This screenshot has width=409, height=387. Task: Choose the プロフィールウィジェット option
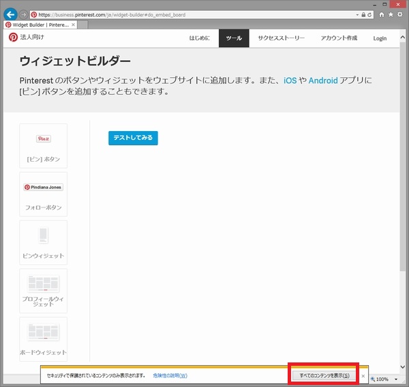coord(44,291)
